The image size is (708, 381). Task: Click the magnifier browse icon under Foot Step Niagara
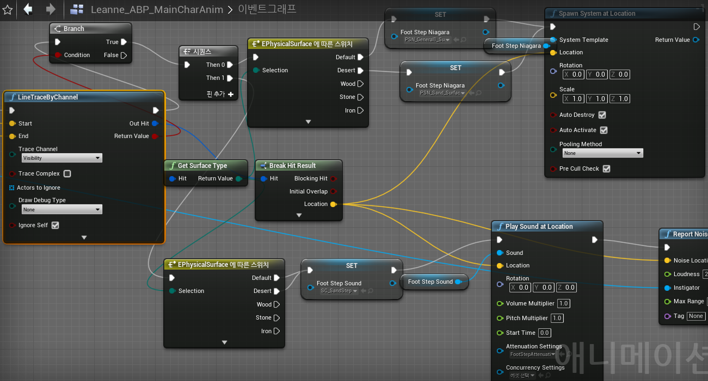[x=462, y=40]
